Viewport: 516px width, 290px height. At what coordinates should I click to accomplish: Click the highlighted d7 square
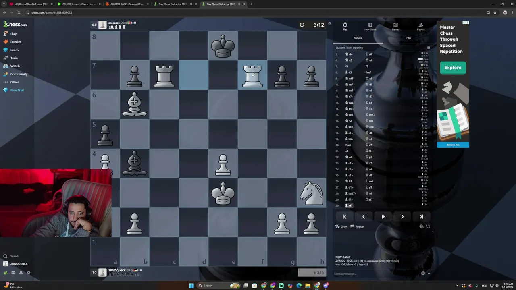point(193,75)
